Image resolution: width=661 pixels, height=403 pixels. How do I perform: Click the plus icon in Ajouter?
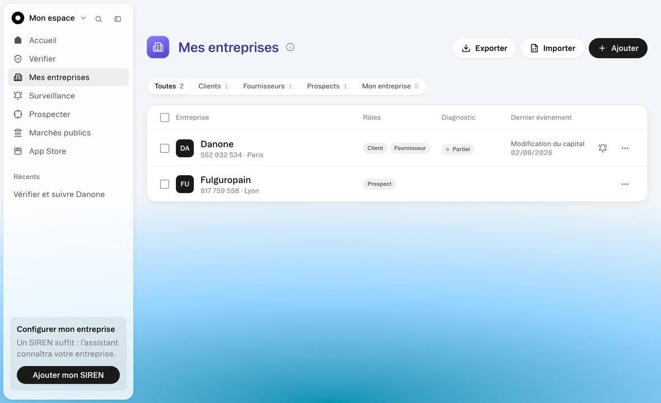602,48
